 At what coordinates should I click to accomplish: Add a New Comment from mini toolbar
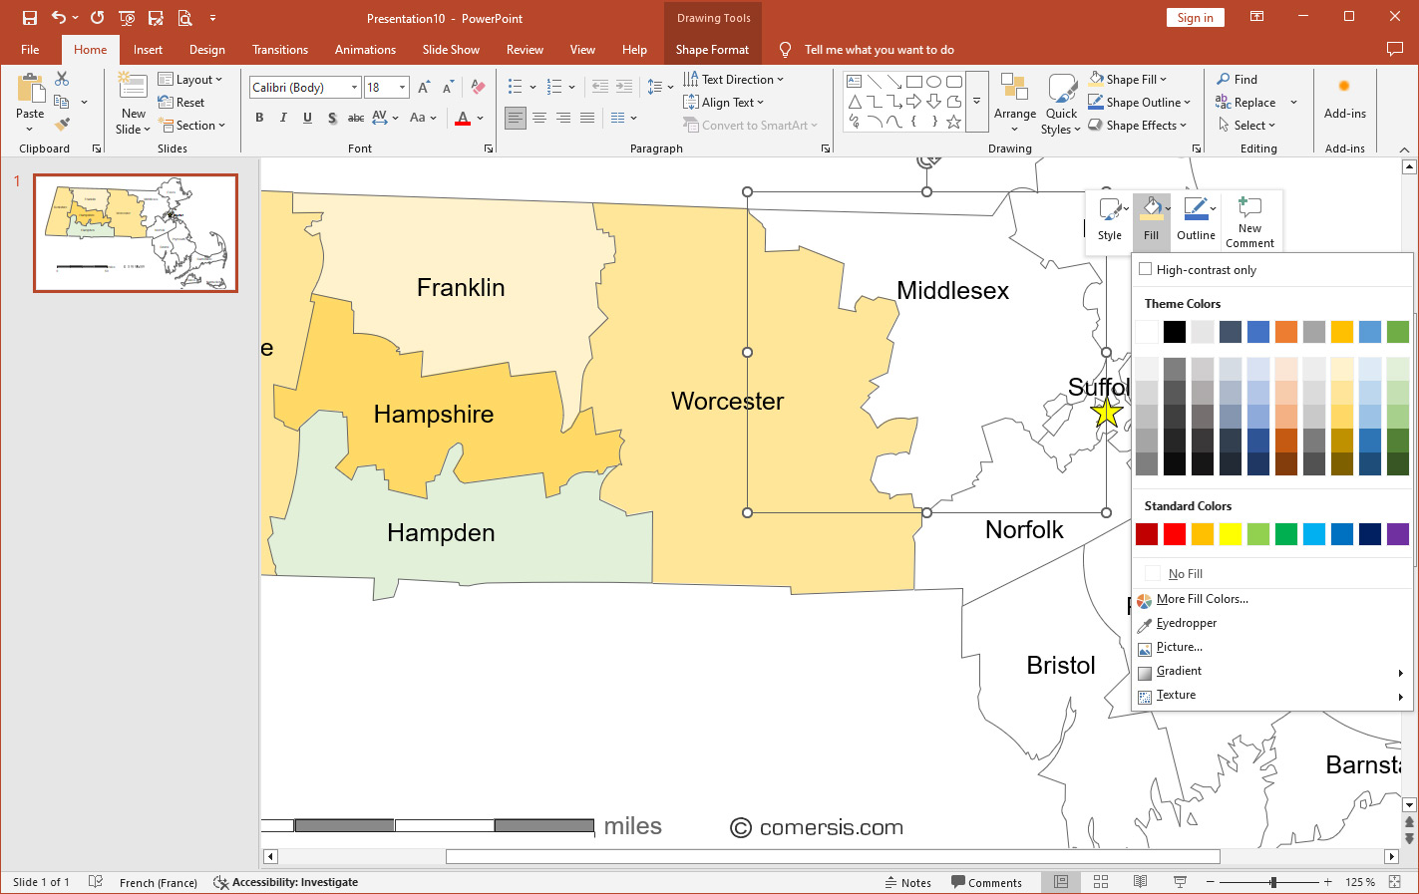1249,220
